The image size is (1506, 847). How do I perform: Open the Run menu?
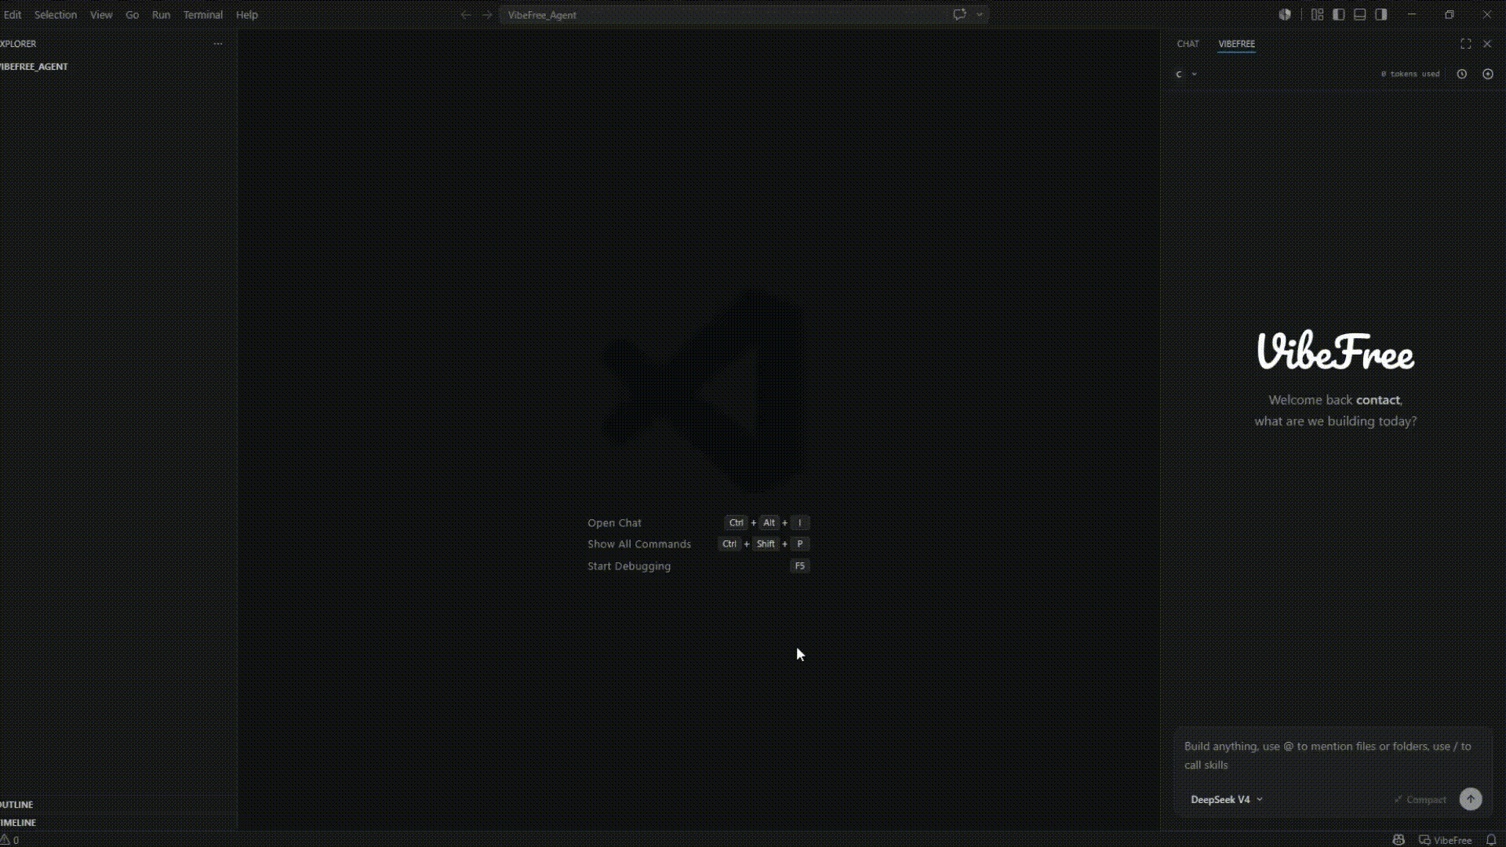(162, 15)
